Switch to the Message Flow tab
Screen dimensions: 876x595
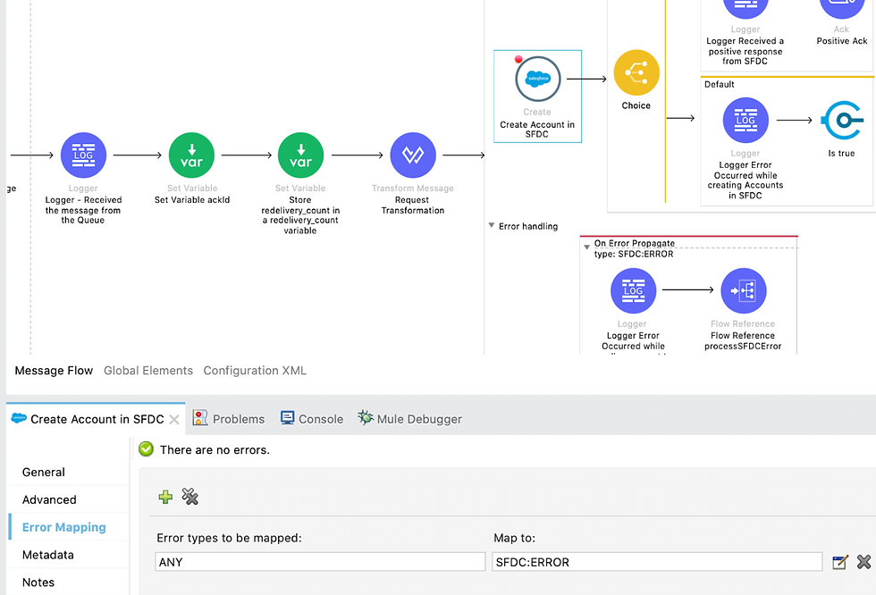pos(54,371)
